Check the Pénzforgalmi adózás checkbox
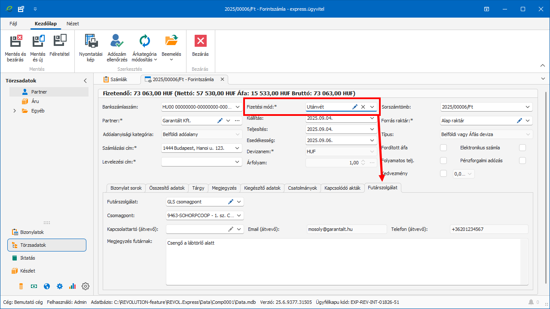The height and width of the screenshot is (309, 550). click(522, 161)
